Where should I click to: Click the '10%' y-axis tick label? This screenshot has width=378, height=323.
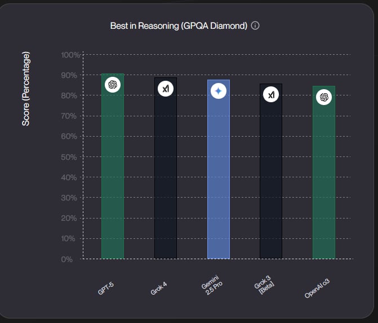[68, 239]
